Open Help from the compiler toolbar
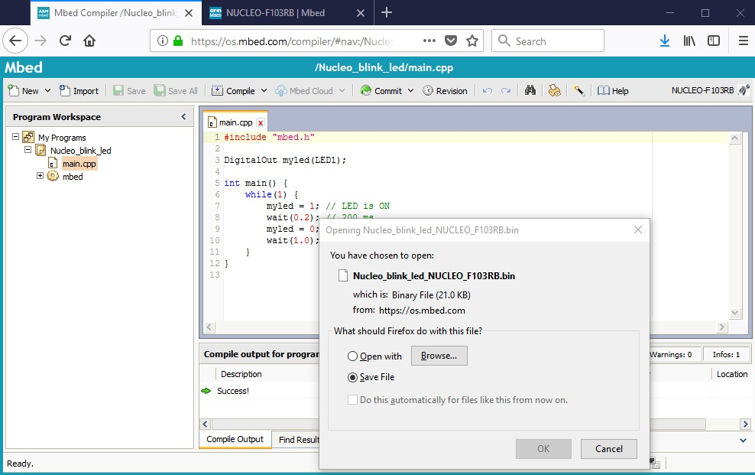This screenshot has height=475, width=755. tap(613, 90)
